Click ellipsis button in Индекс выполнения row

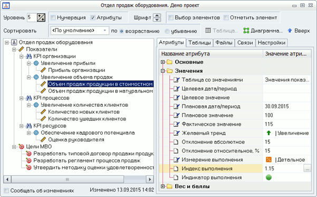(307, 168)
